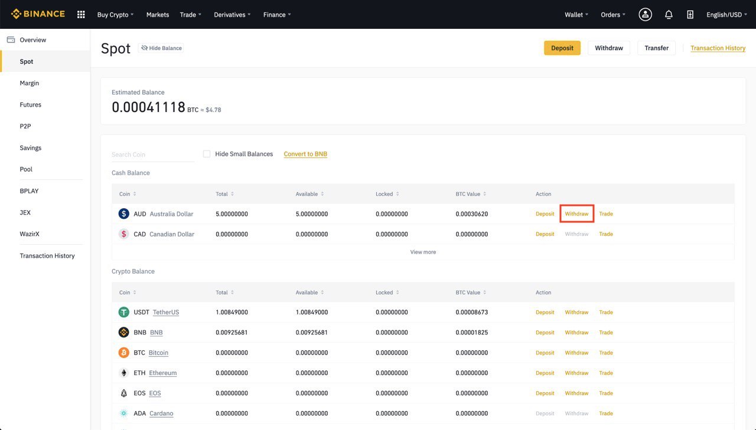The height and width of the screenshot is (430, 756).
Task: Sort Crypto Balance by BTC Value column
Action: click(471, 293)
